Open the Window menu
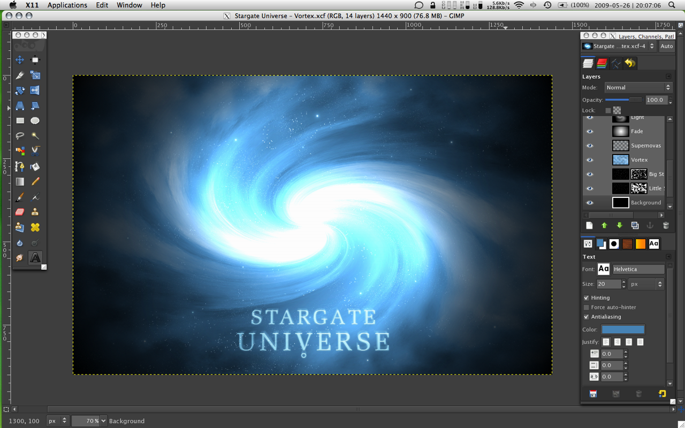Screen dimensions: 685x428 (x=130, y=5)
